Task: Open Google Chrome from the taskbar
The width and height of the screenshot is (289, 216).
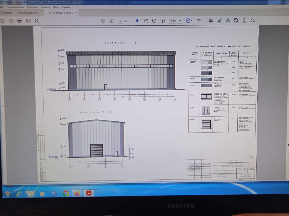Action: coord(66,194)
